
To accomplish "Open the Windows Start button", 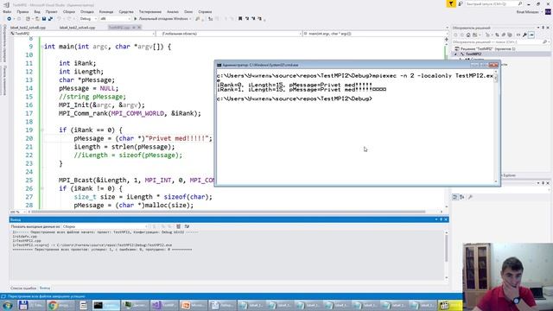I will click(8, 305).
